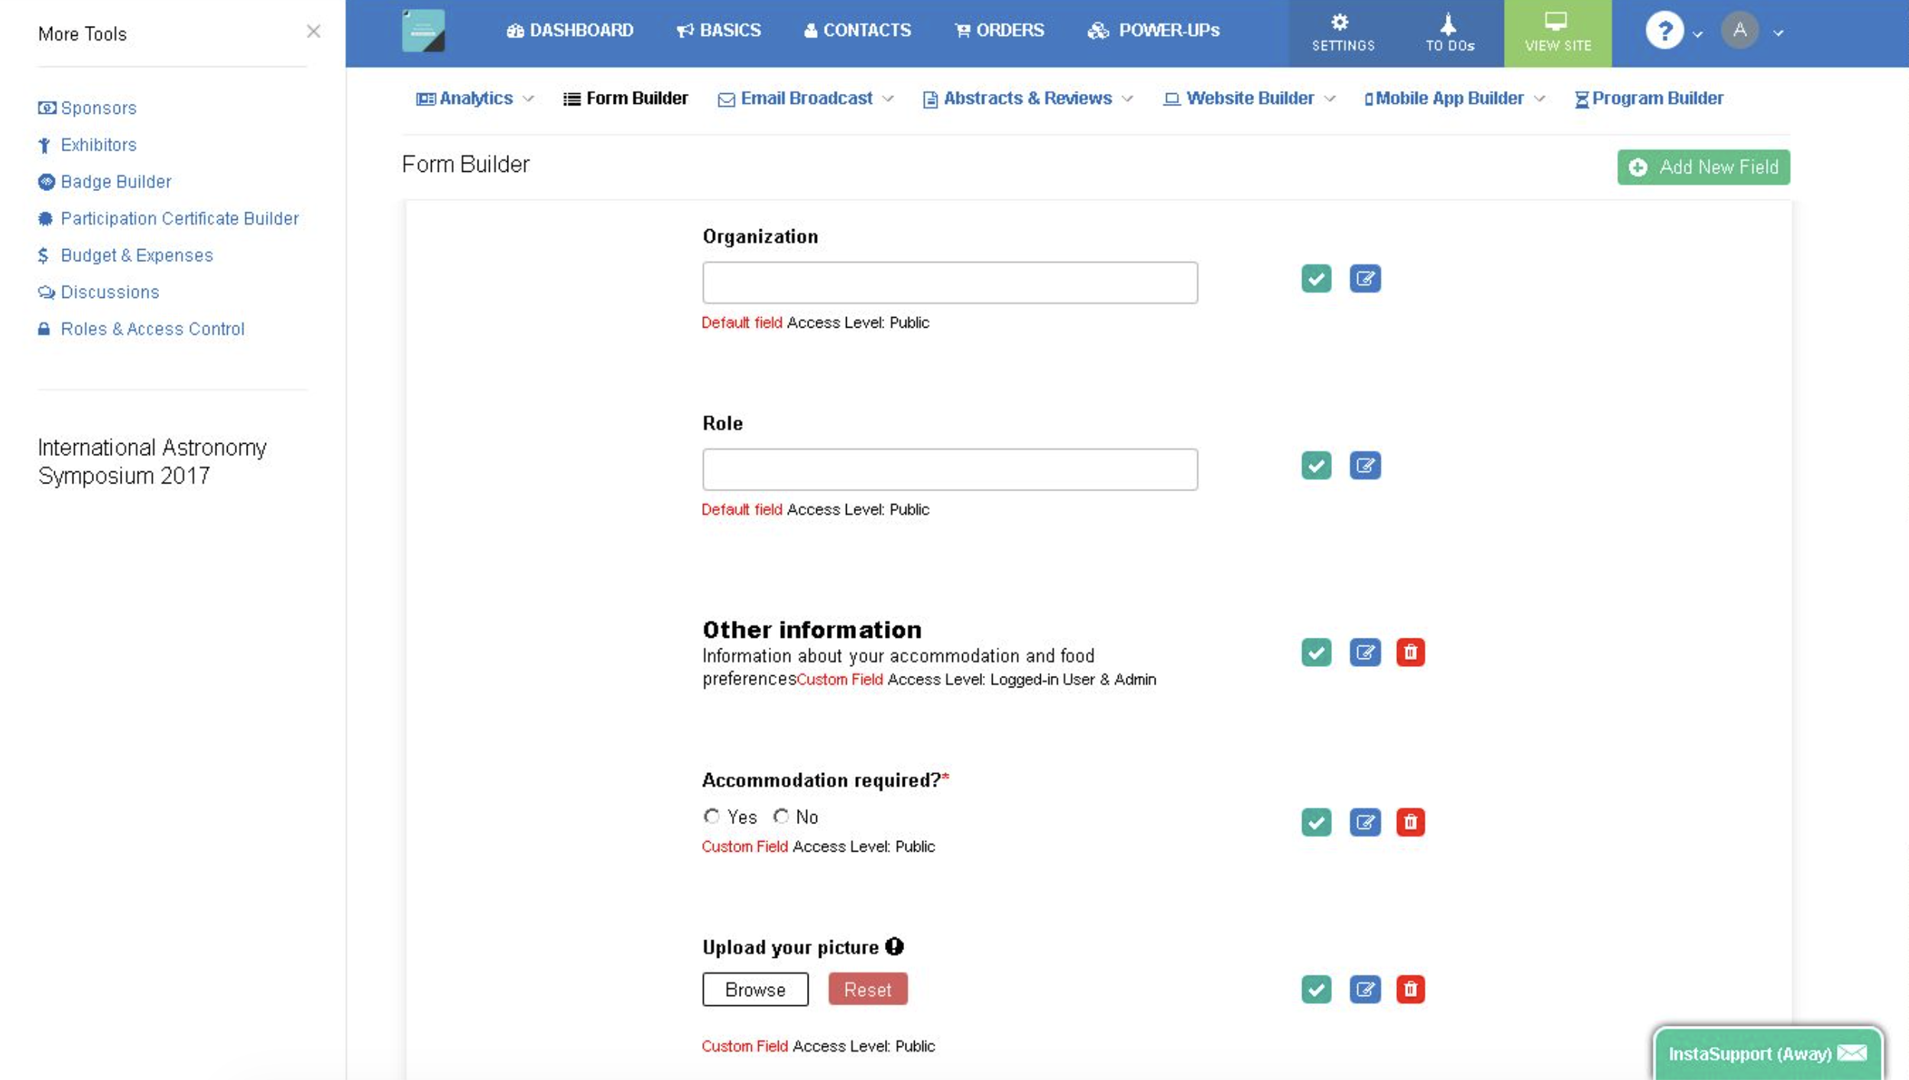Click the info icon beside Upload your picture

(x=894, y=947)
